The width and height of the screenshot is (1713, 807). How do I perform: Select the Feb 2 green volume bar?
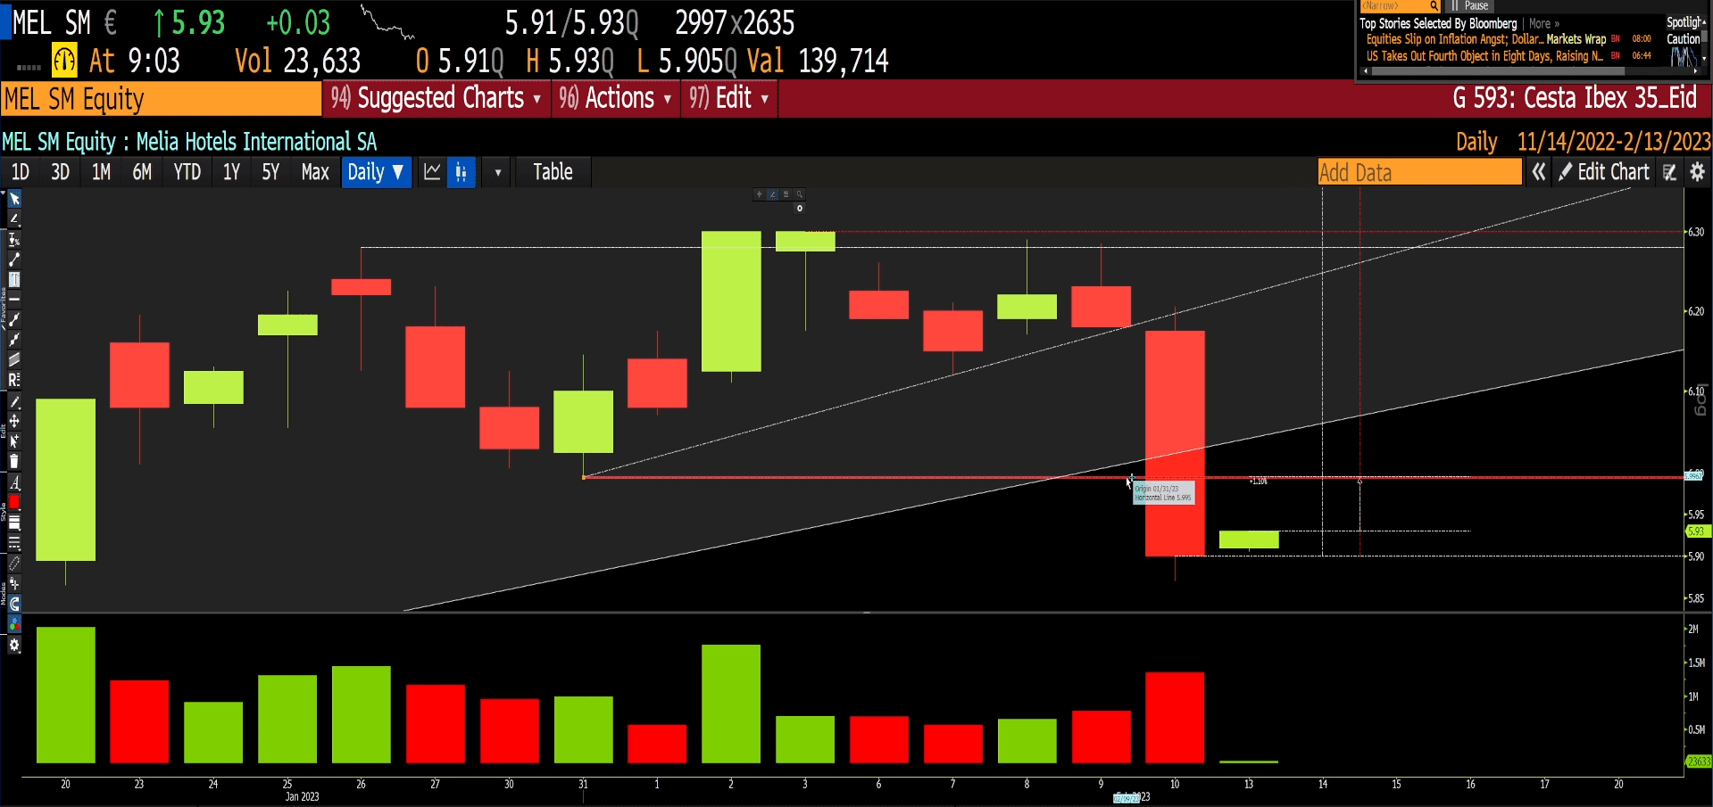click(x=731, y=704)
